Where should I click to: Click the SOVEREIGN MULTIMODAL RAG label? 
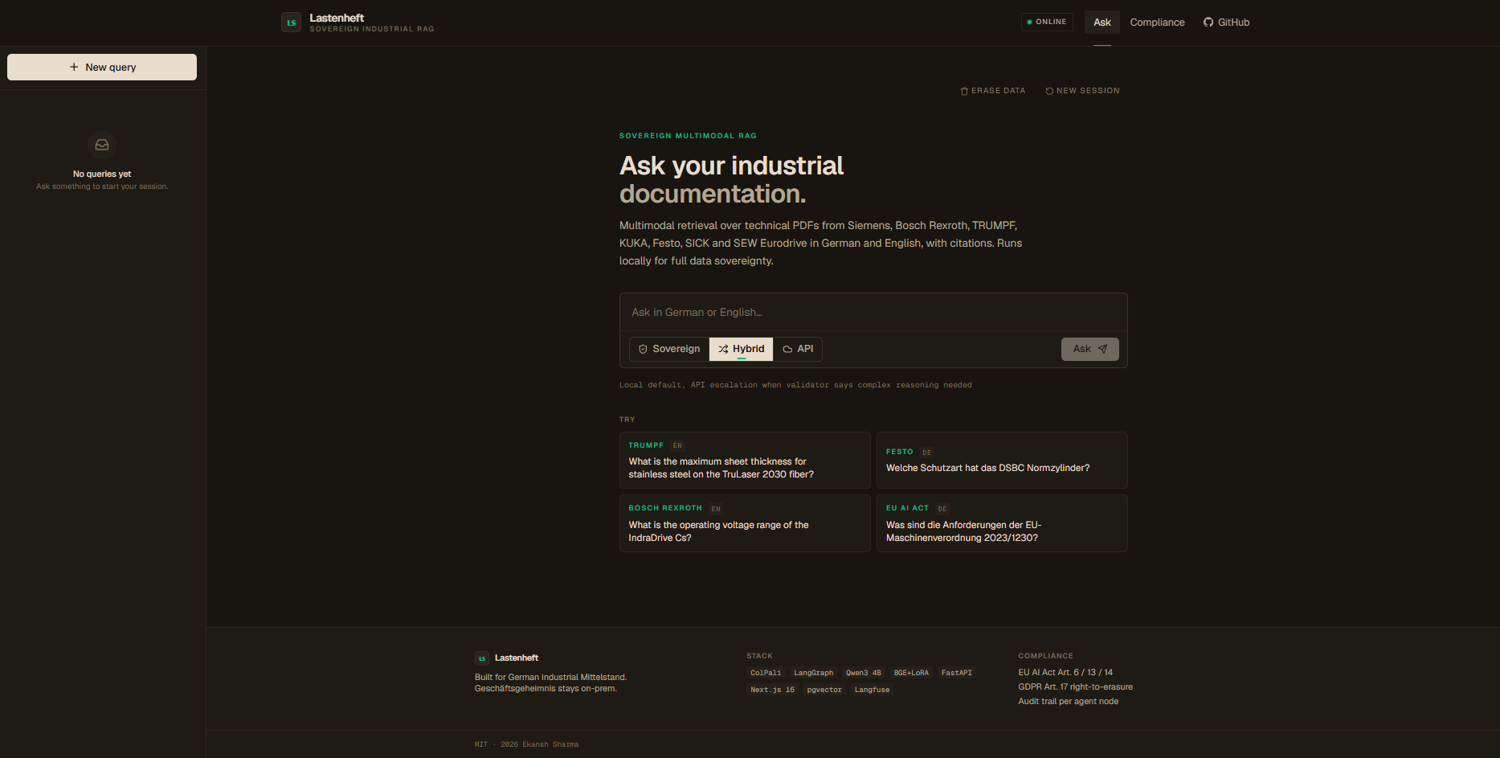(688, 136)
